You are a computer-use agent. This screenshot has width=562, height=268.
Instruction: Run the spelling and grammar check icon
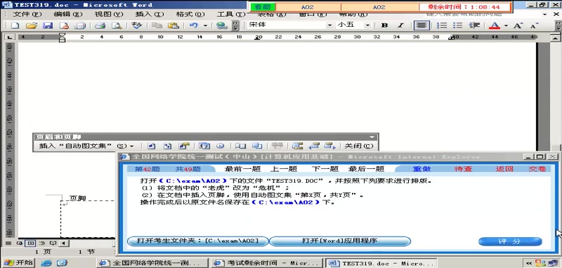click(x=136, y=25)
